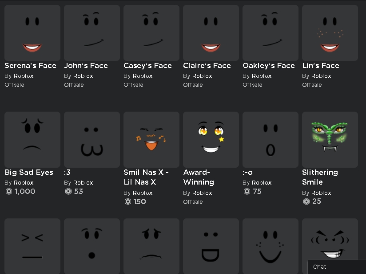Screen dimensions: 366x274
Task: Open Roblox creator link under :3
Action: [x=83, y=182]
